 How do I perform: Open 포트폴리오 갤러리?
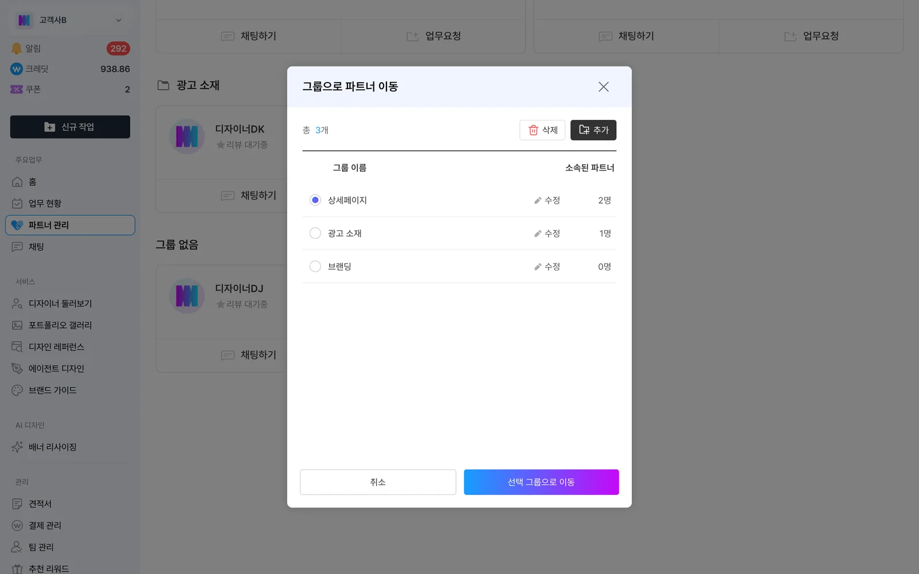[x=70, y=325]
